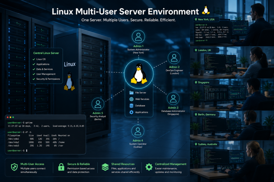Click the yellow terminal window dot
Screen dimensions: 274x182
click(x=10, y=117)
